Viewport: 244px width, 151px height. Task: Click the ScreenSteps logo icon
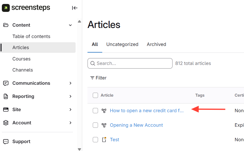pos(6,8)
